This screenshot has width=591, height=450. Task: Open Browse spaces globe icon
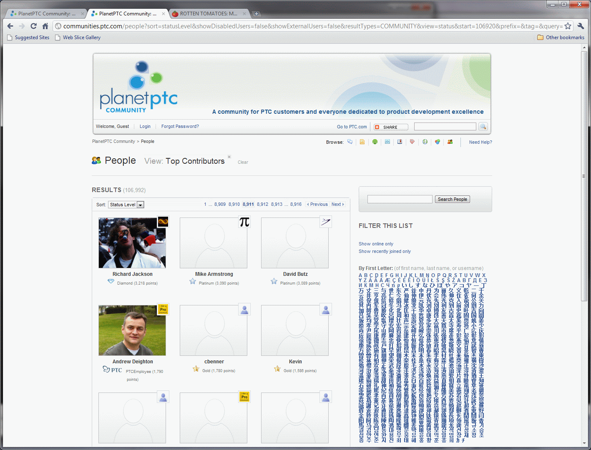pyautogui.click(x=425, y=142)
